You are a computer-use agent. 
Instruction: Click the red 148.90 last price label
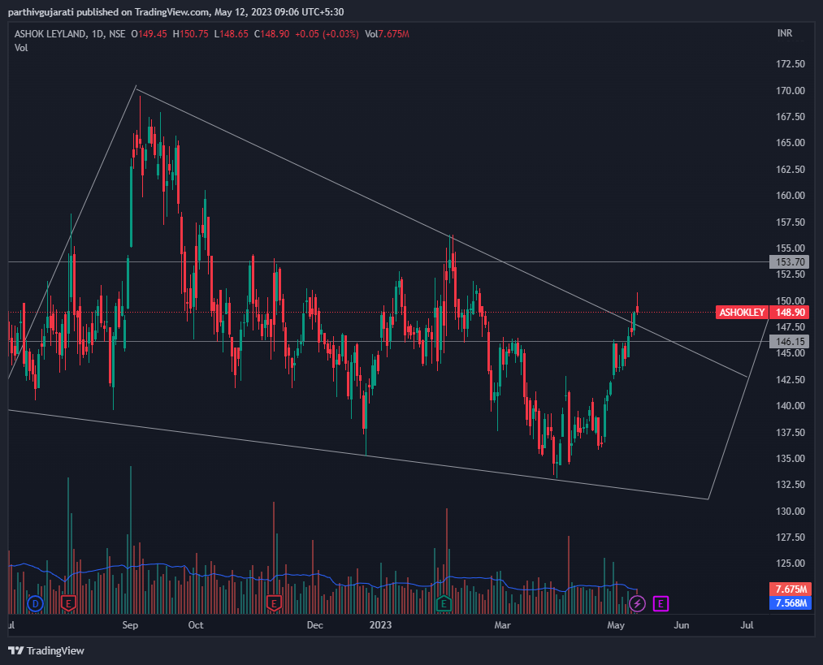(790, 313)
